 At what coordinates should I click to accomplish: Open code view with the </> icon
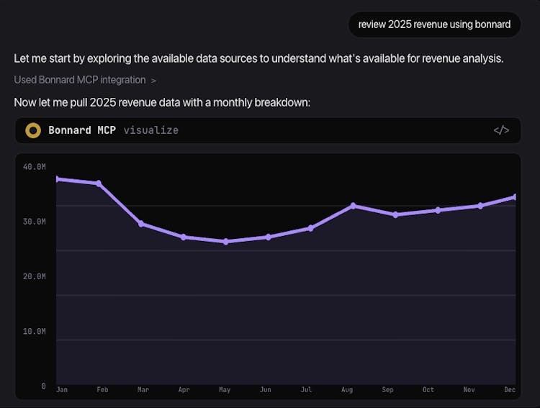(x=501, y=130)
